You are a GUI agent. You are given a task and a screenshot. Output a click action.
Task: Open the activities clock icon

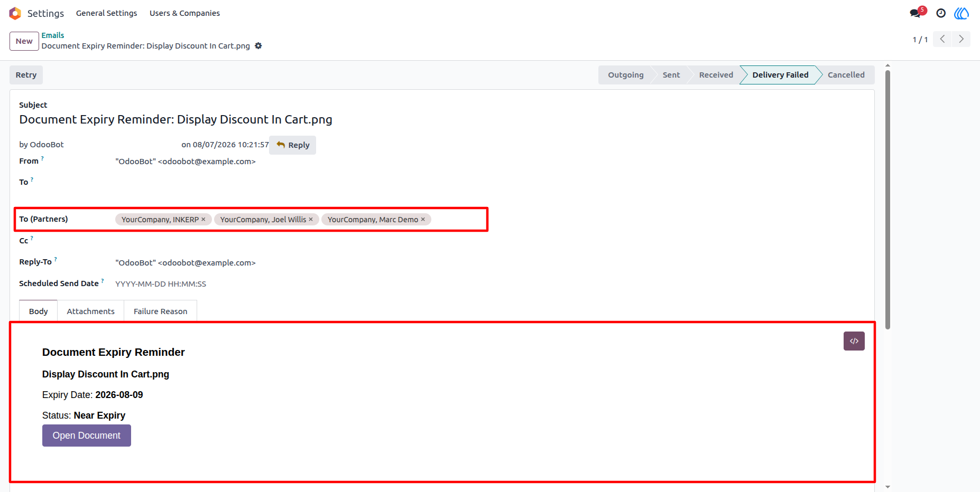tap(941, 13)
